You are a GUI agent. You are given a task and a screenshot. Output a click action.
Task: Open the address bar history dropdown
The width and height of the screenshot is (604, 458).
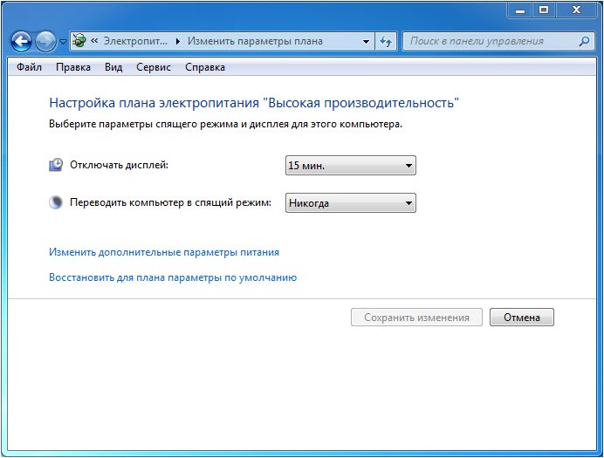pos(366,41)
